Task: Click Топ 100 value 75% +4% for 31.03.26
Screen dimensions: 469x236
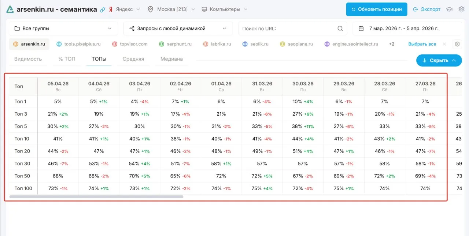Action: coord(262,188)
